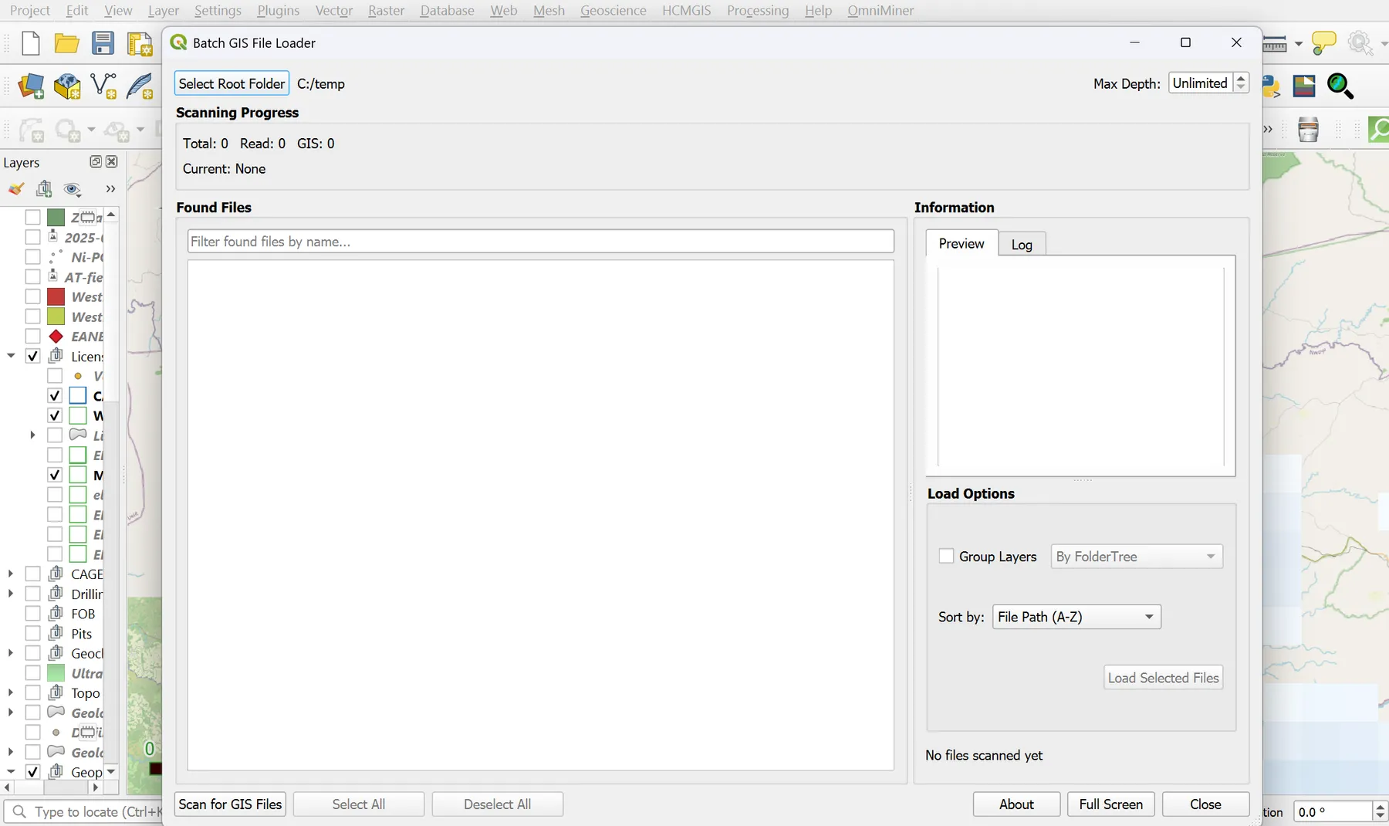
Task: Open the Python Console icon
Action: pyautogui.click(x=1271, y=86)
